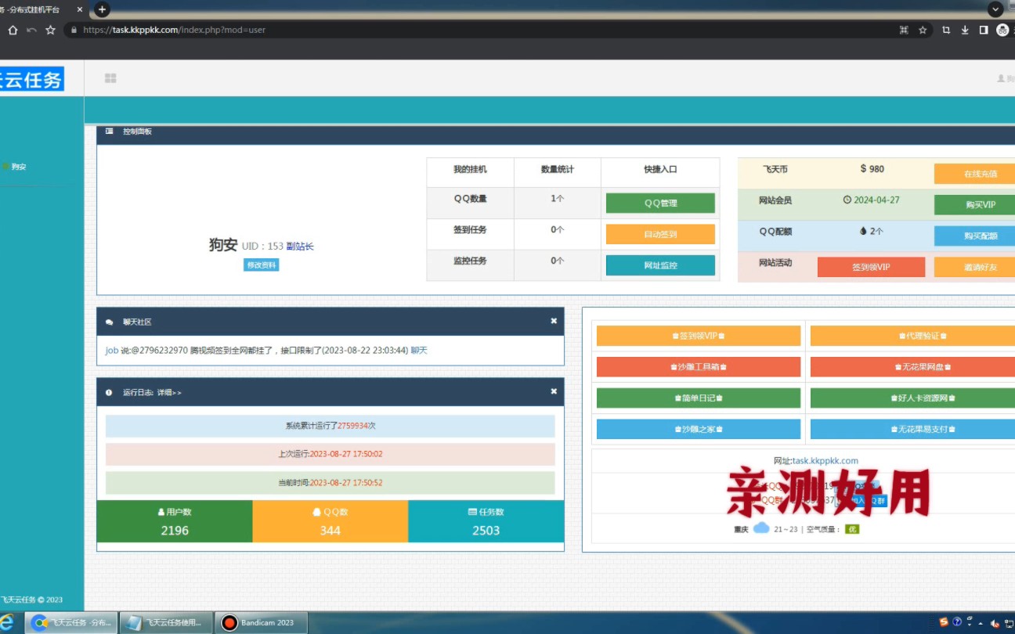
Task: Click the 飞天云任务 site logo
Action: [31, 79]
